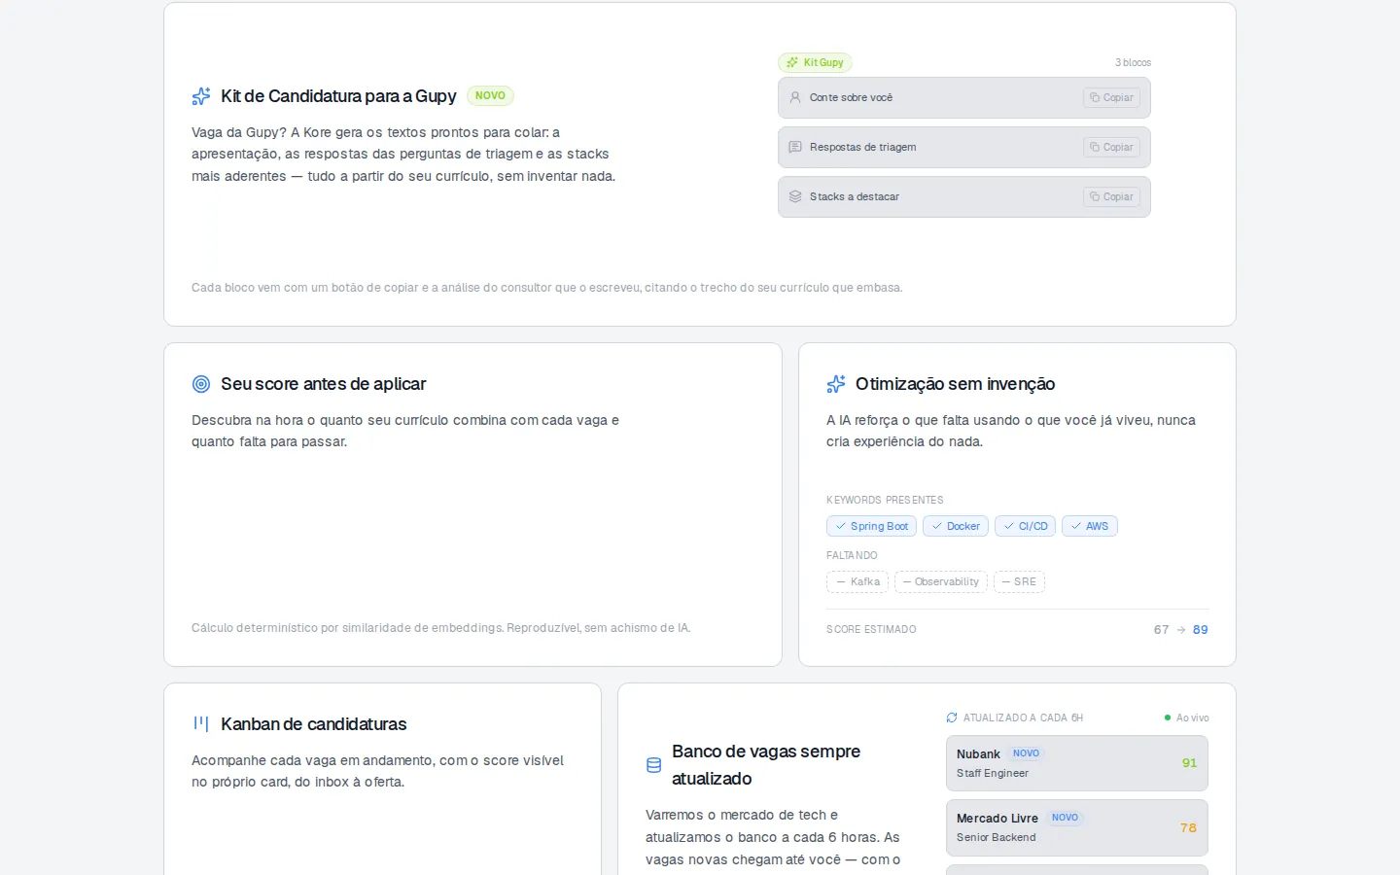This screenshot has width=1400, height=875.
Task: Click the "FALTANDO" label
Action: (852, 555)
